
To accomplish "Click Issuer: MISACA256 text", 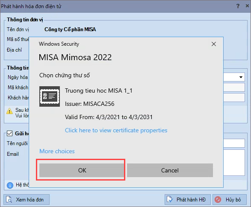I will 90,104.
